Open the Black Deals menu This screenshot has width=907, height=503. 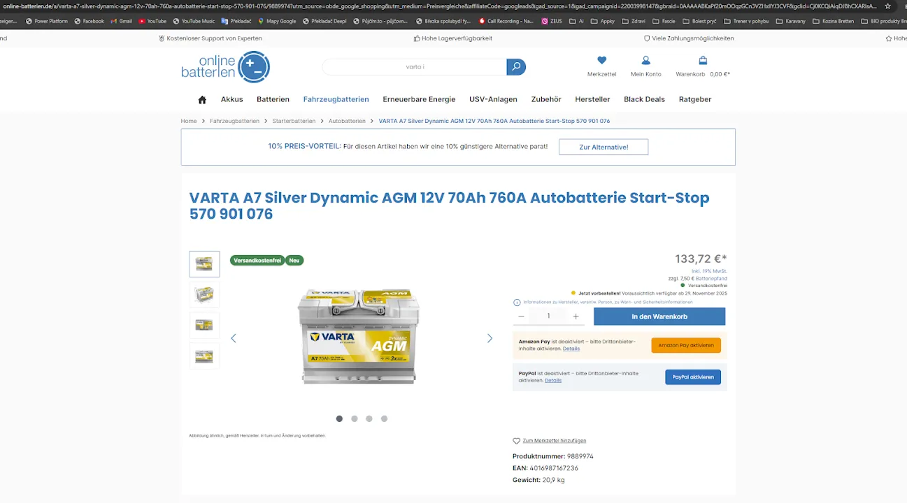(644, 99)
